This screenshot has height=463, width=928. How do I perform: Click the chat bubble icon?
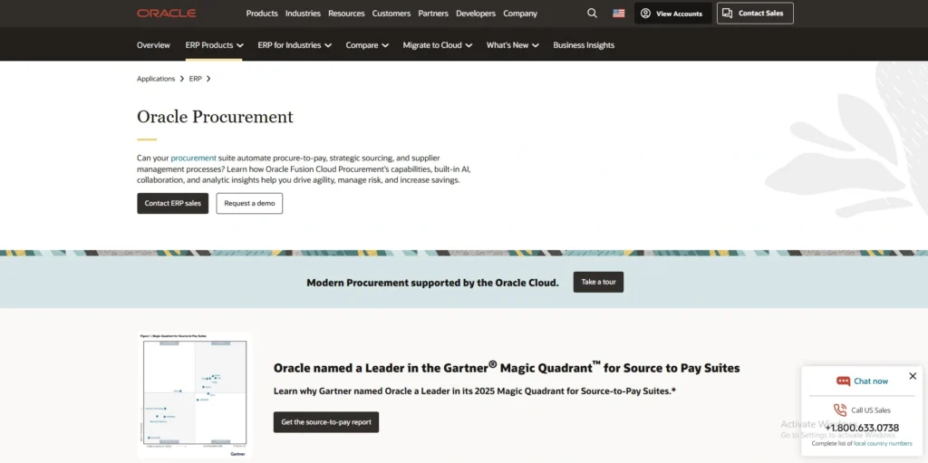[843, 381]
